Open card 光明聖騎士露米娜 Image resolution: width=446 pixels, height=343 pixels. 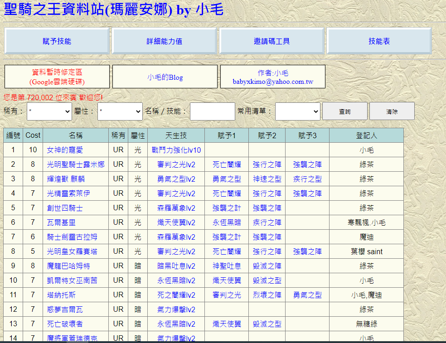(76, 164)
